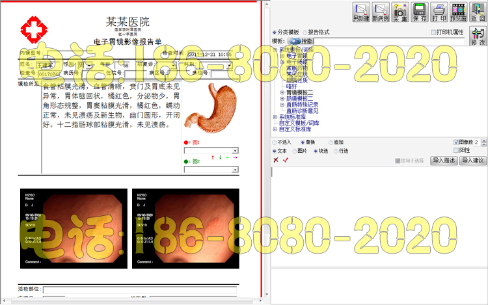Select the left endoscopy image thumbnail
Screen dimensions: 488x305
point(74,228)
